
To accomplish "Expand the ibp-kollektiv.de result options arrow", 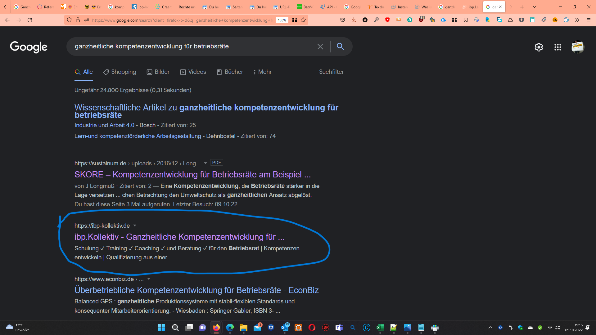I will [135, 226].
